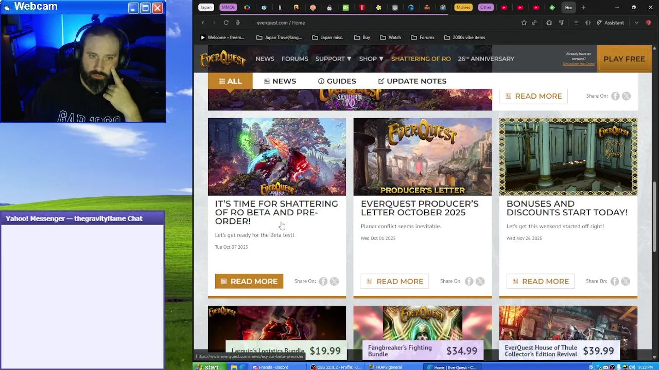
Task: Share Producer's Letter on X
Action: click(480, 281)
